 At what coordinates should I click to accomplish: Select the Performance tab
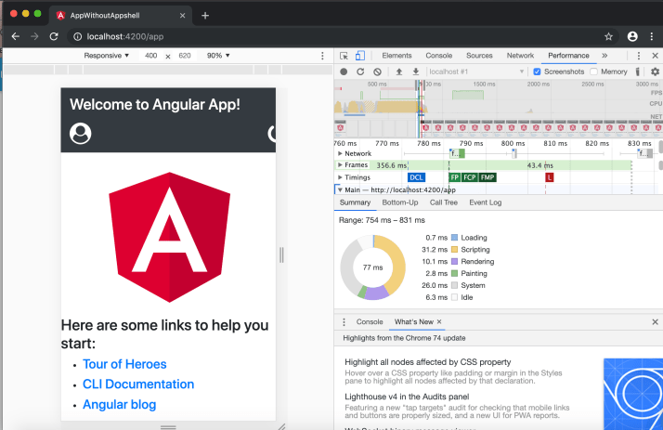coord(568,56)
